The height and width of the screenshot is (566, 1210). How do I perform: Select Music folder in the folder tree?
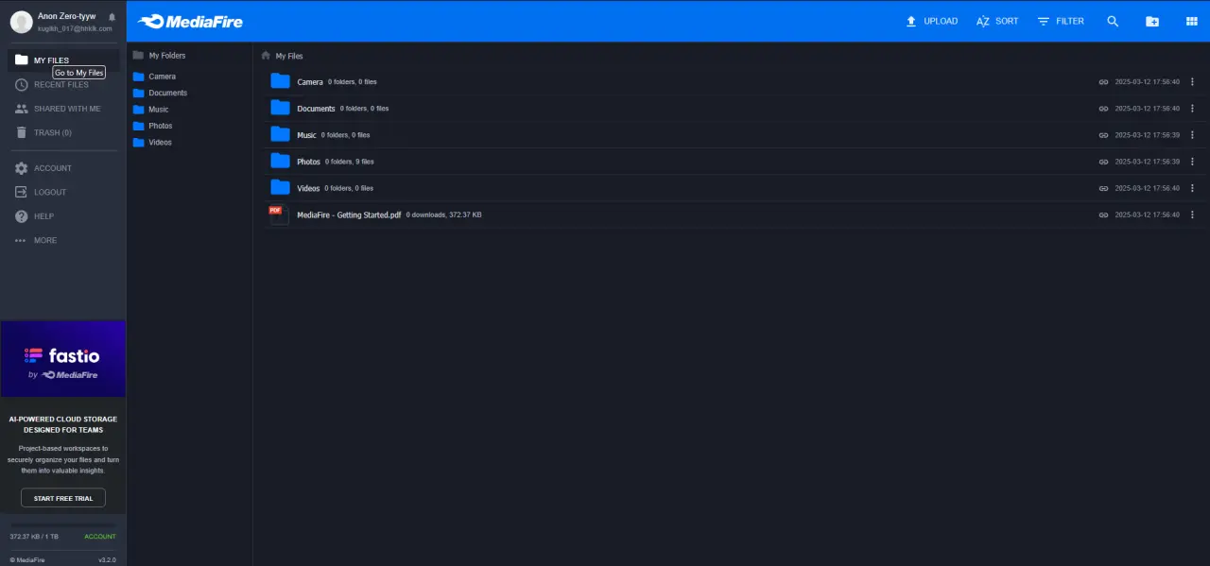pos(151,110)
